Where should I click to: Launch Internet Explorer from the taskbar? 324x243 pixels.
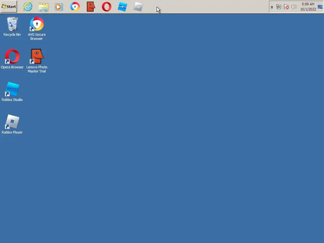click(x=28, y=7)
